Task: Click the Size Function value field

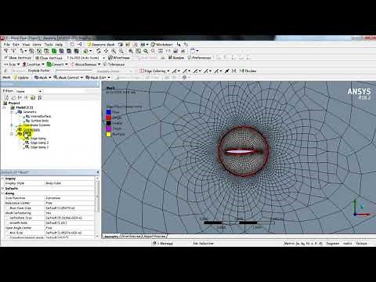Action: pyautogui.click(x=70, y=198)
